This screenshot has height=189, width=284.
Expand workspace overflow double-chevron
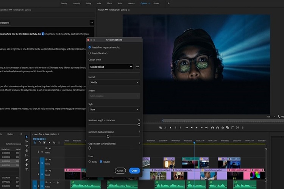click(x=169, y=3)
